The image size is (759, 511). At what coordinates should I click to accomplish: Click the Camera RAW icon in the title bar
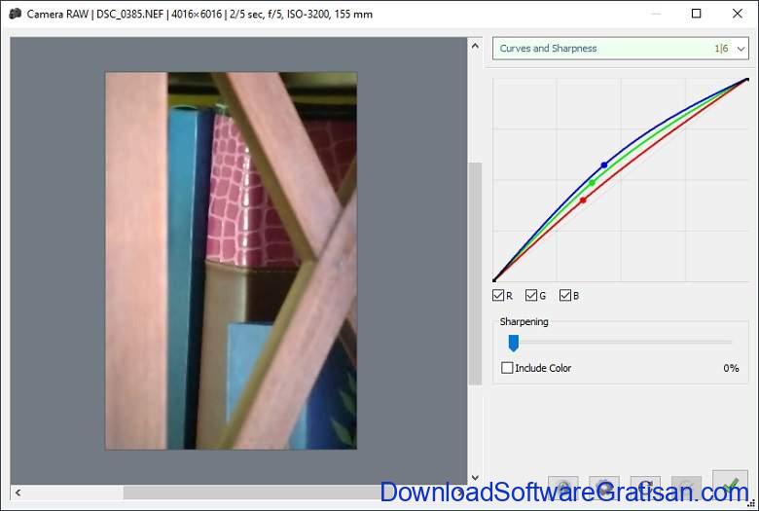(16, 14)
